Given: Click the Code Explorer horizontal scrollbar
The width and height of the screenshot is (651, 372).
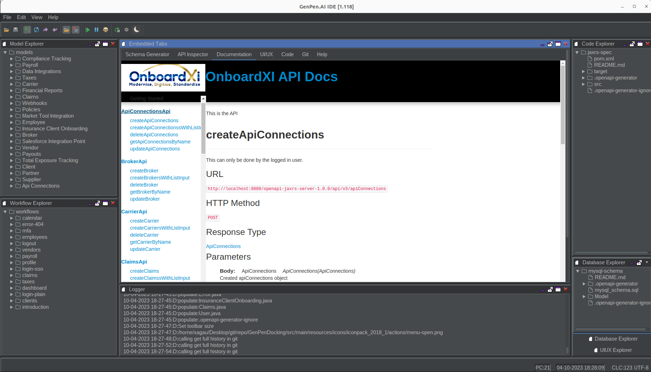Looking at the screenshot, I should point(611,253).
